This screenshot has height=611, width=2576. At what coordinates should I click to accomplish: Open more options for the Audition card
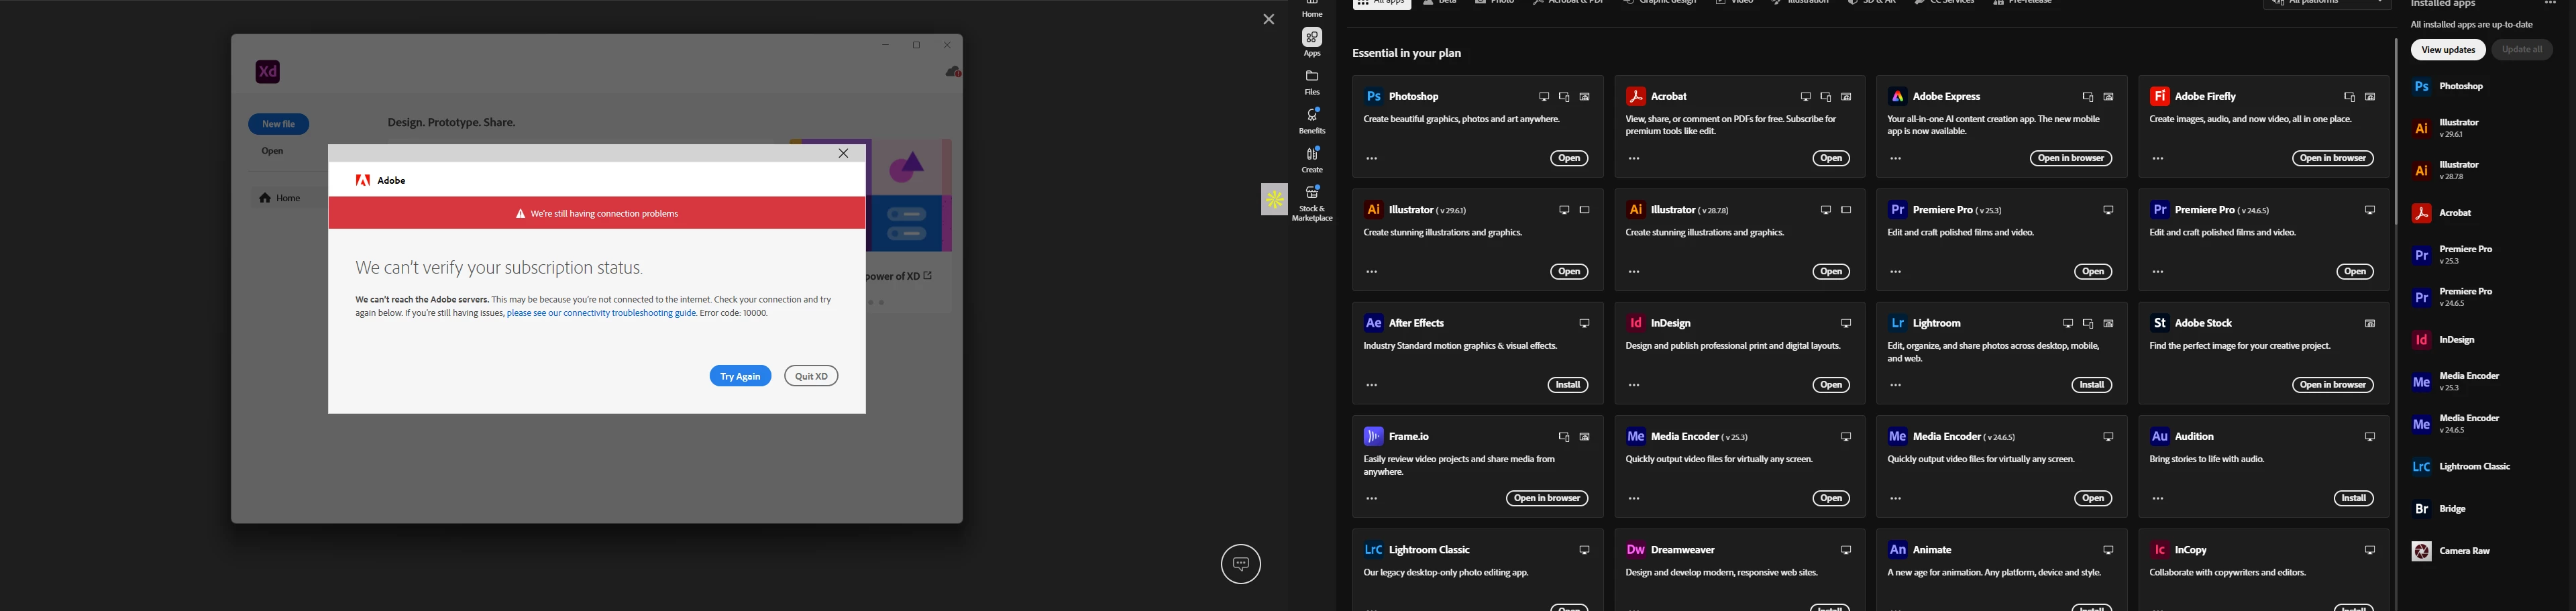pyautogui.click(x=2158, y=498)
